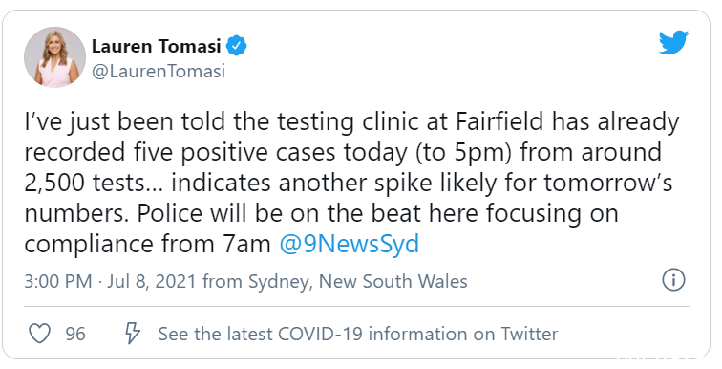Click the lightning bolt icon
The width and height of the screenshot is (722, 369).
click(133, 333)
